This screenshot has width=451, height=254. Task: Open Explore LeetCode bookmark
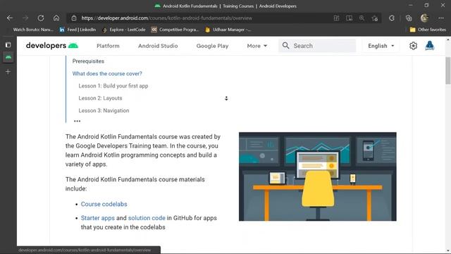124,30
